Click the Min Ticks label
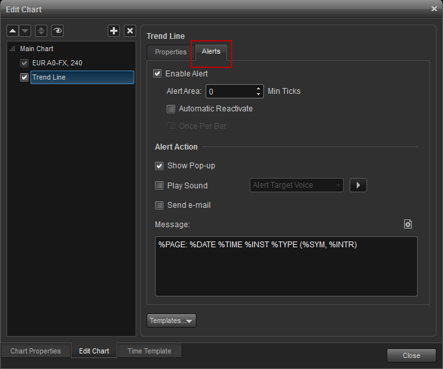The image size is (443, 369). [x=284, y=91]
